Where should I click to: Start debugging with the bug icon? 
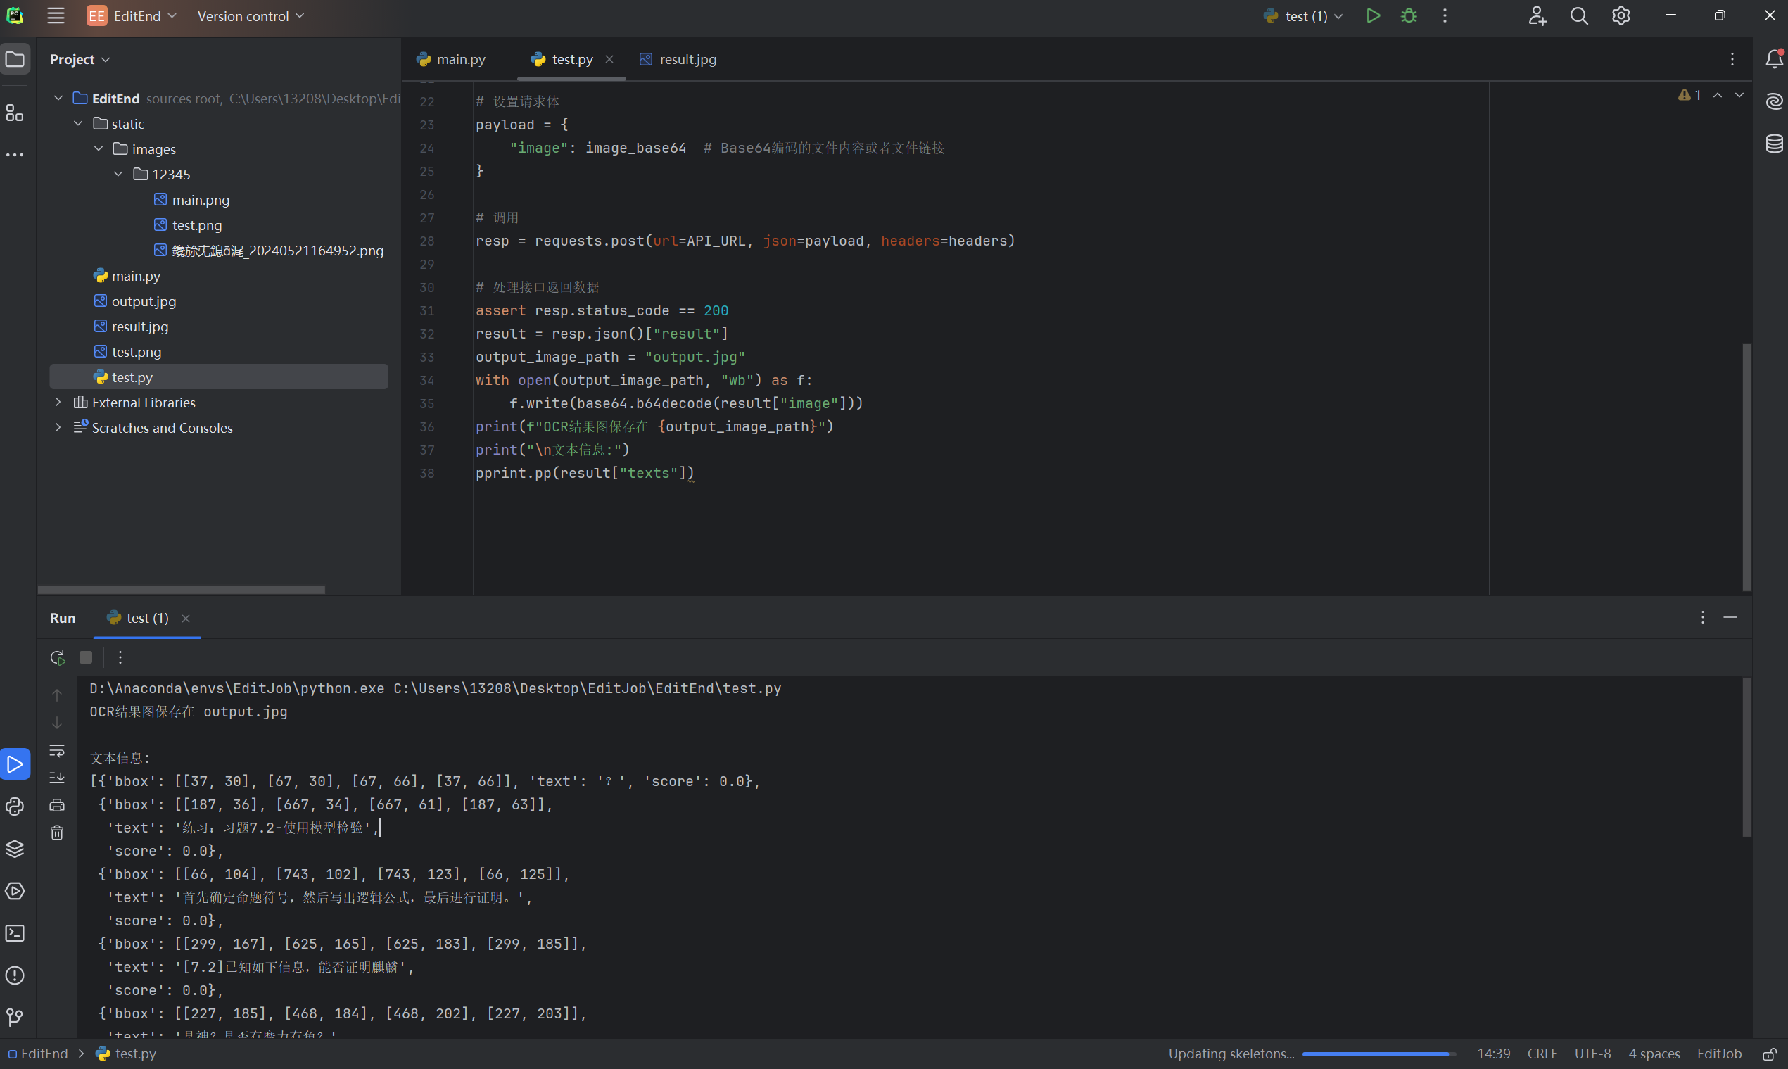(1409, 16)
